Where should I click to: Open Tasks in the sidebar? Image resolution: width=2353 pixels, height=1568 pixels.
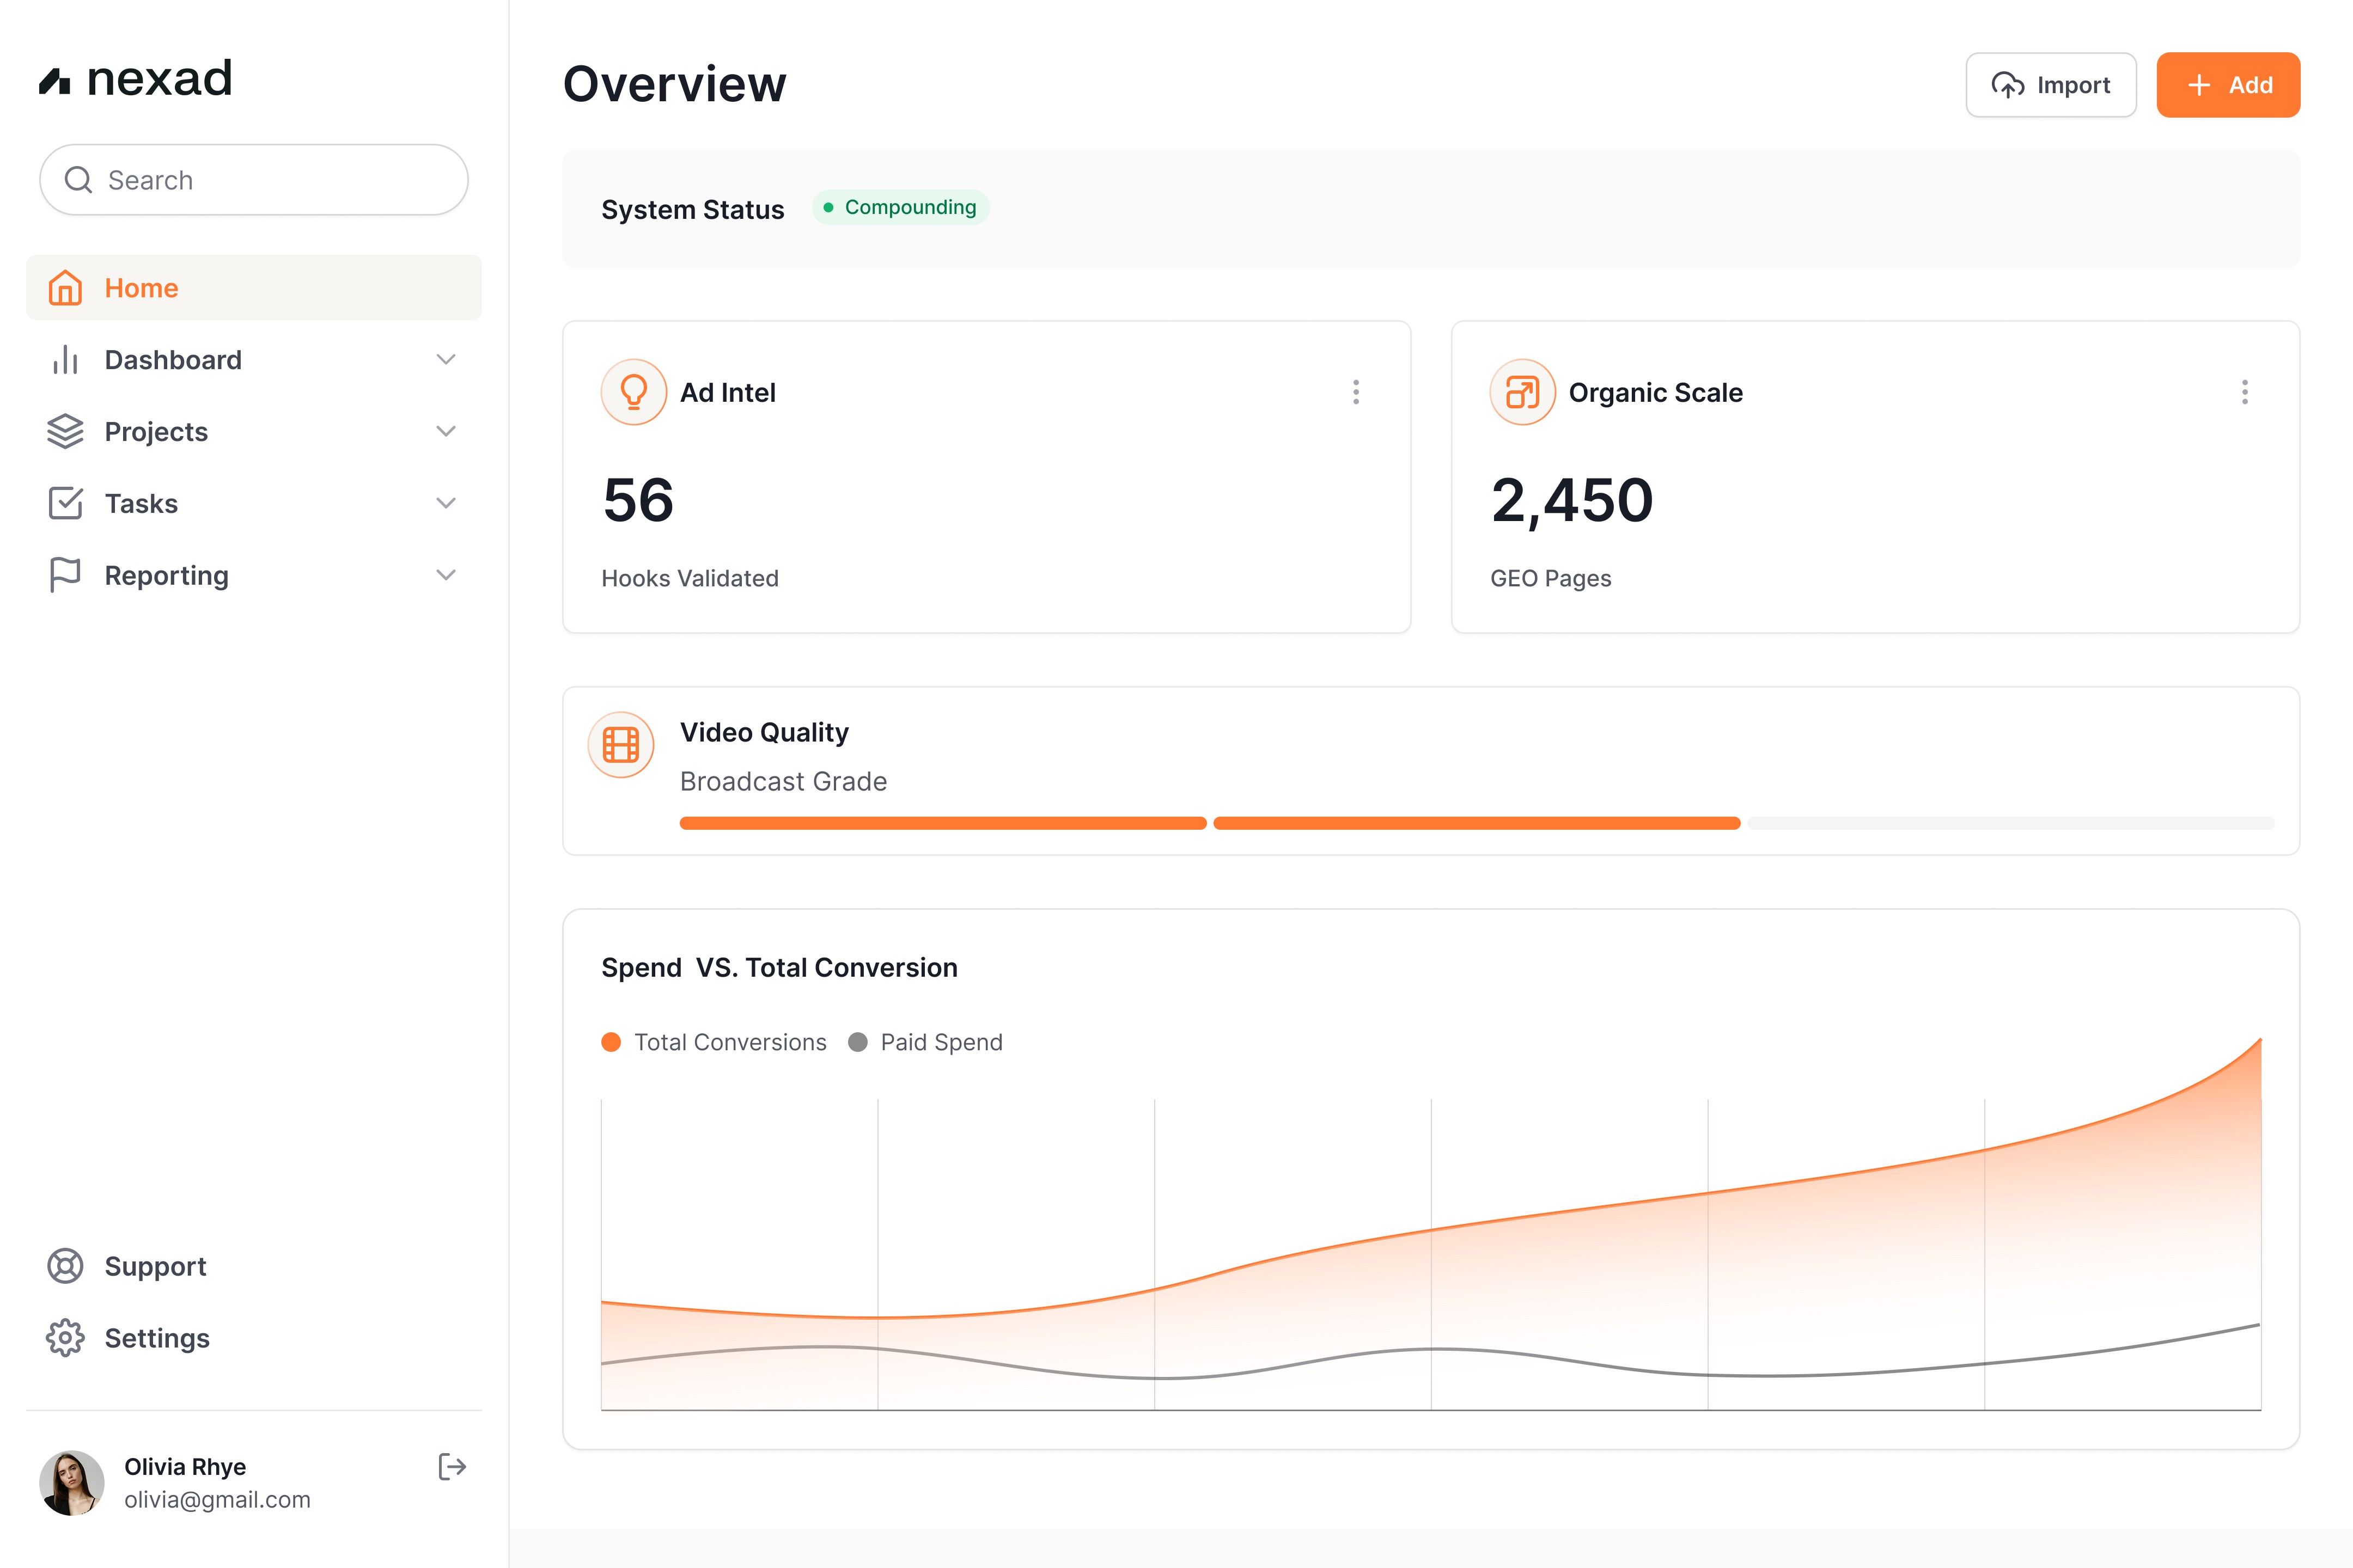(x=141, y=503)
